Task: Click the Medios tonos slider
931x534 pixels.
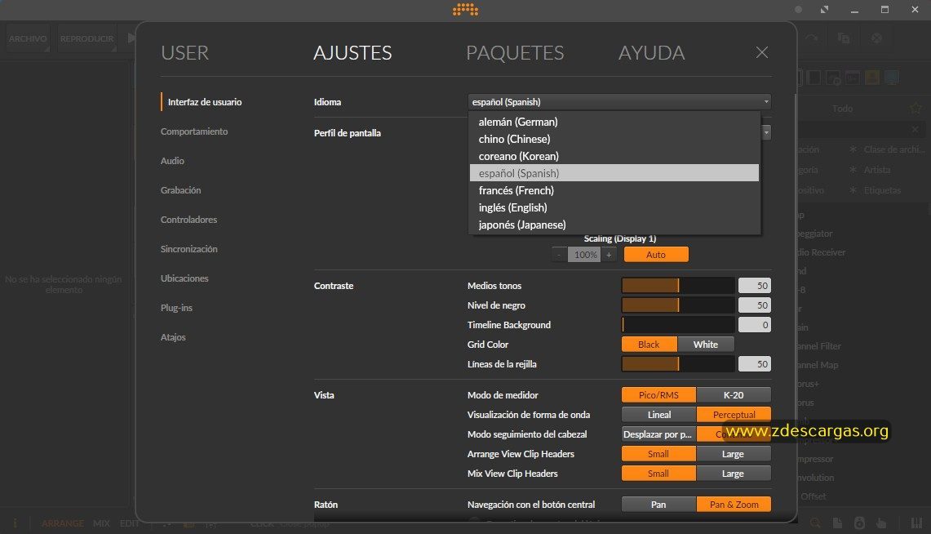Action: pos(678,285)
